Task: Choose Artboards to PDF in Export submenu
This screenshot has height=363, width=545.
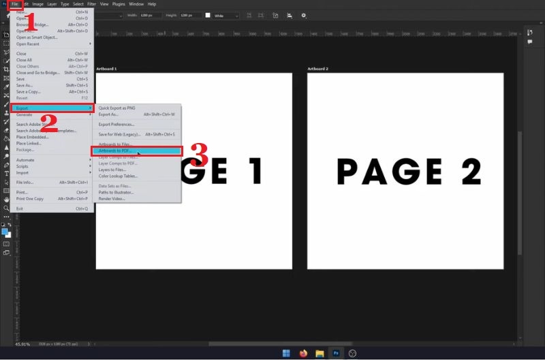Action: pyautogui.click(x=137, y=151)
